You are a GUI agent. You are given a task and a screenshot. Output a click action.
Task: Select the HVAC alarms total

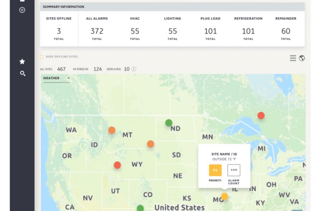pos(135,31)
